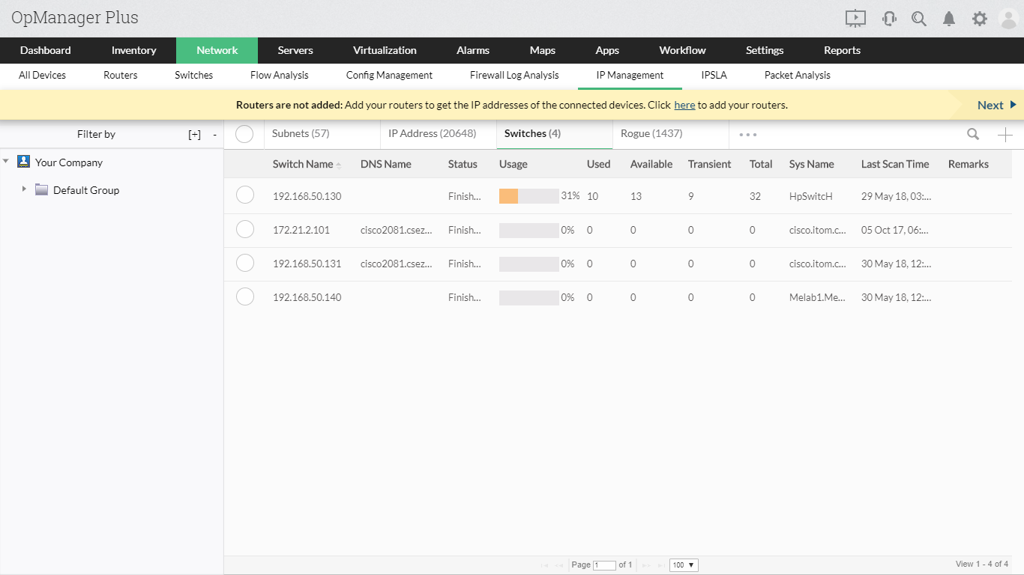Click the plus icon to add switch
The width and height of the screenshot is (1024, 575).
[x=1005, y=135]
